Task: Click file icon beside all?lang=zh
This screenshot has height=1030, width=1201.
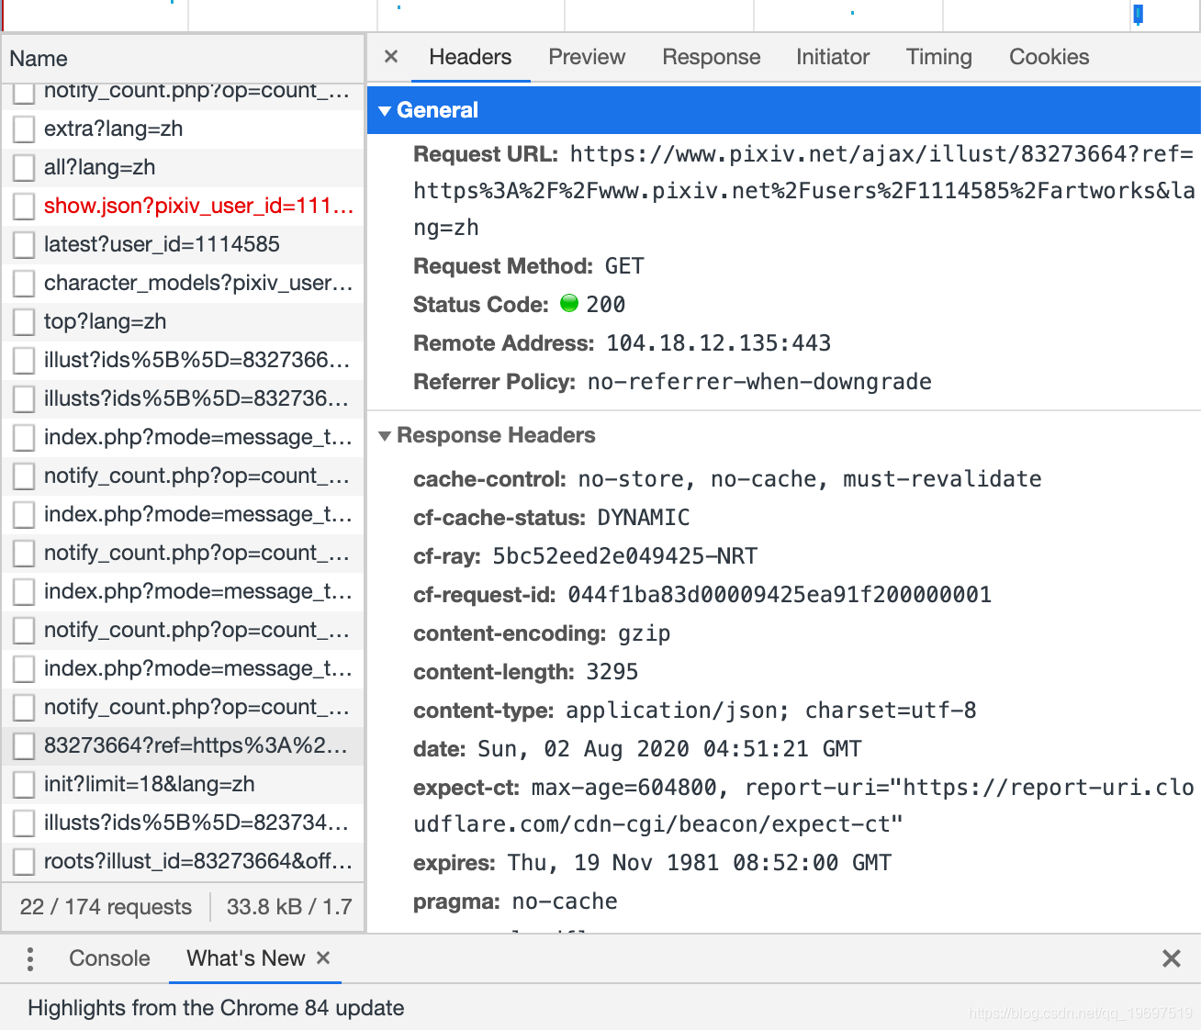Action: [24, 168]
